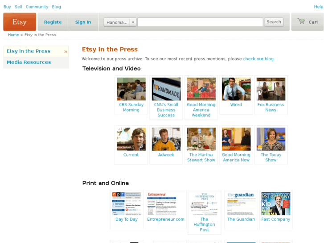Focus the search text field
This screenshot has width=324, height=243.
tap(200, 22)
